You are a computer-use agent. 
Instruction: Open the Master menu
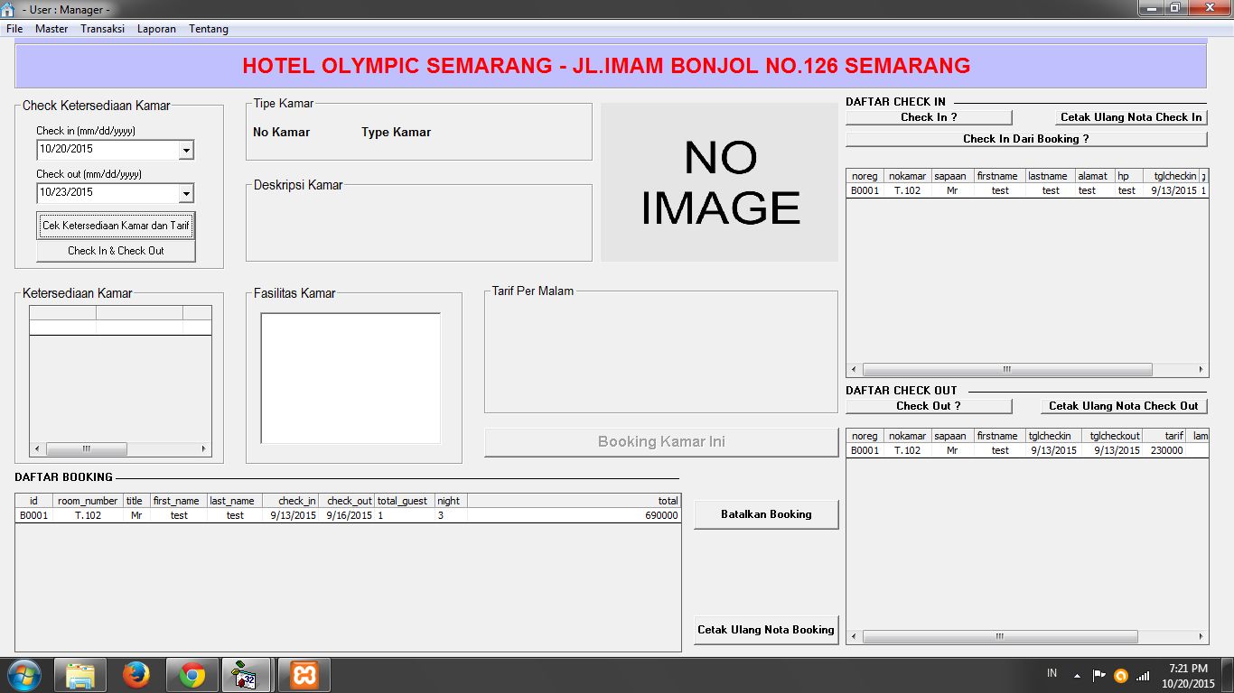pyautogui.click(x=51, y=29)
